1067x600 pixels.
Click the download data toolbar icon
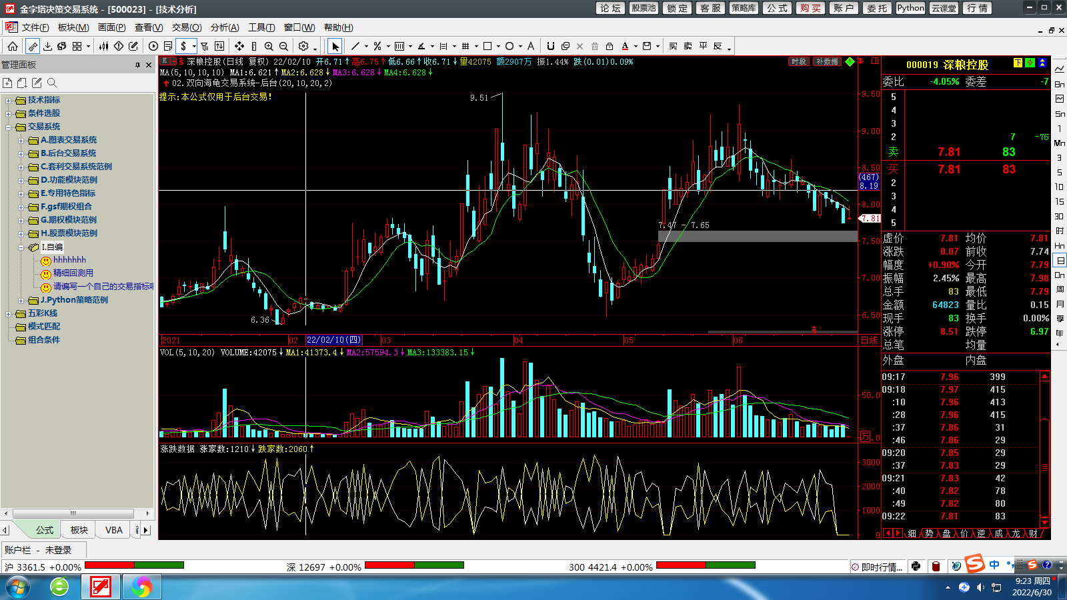[x=47, y=46]
